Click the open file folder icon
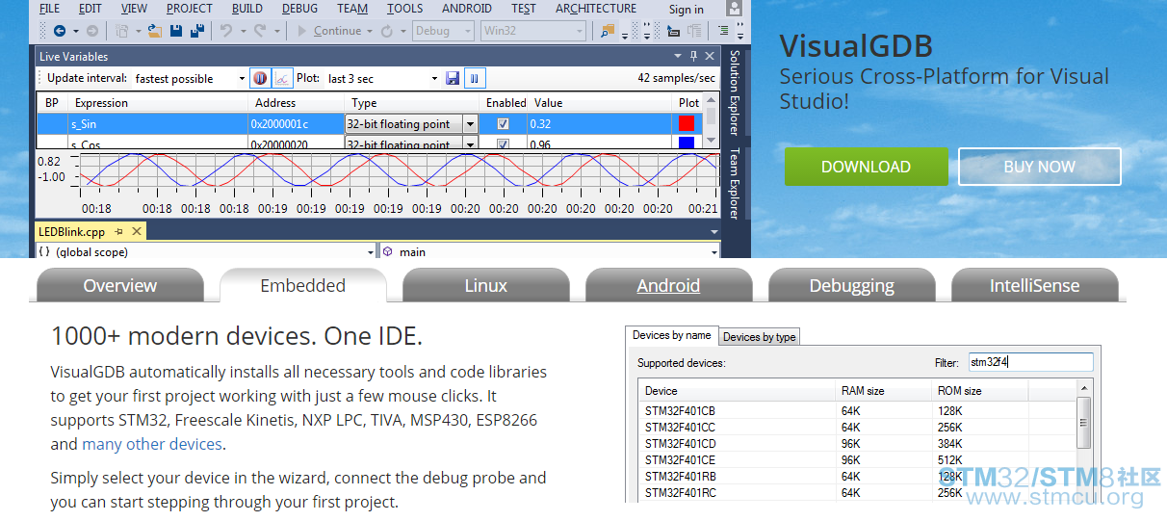The width and height of the screenshot is (1167, 521). (x=154, y=31)
